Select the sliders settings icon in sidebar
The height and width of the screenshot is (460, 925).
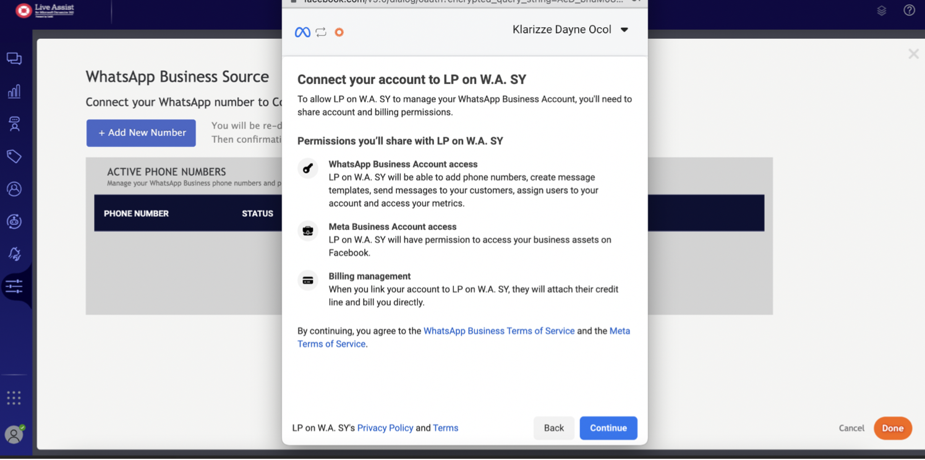pyautogui.click(x=14, y=286)
